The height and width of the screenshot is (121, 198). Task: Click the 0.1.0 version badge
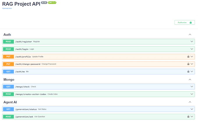[x=44, y=3]
